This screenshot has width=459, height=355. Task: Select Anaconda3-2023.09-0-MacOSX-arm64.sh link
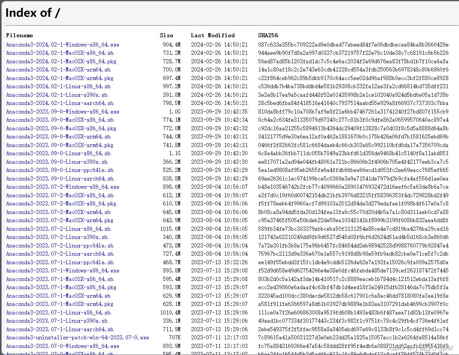click(58, 137)
